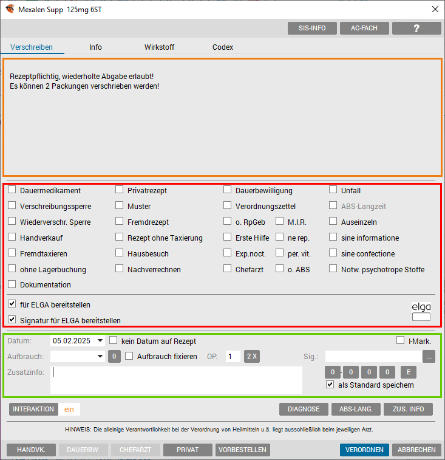This screenshot has height=460, width=445.
Task: Switch to the Wirkstoff tab
Action: pos(159,47)
